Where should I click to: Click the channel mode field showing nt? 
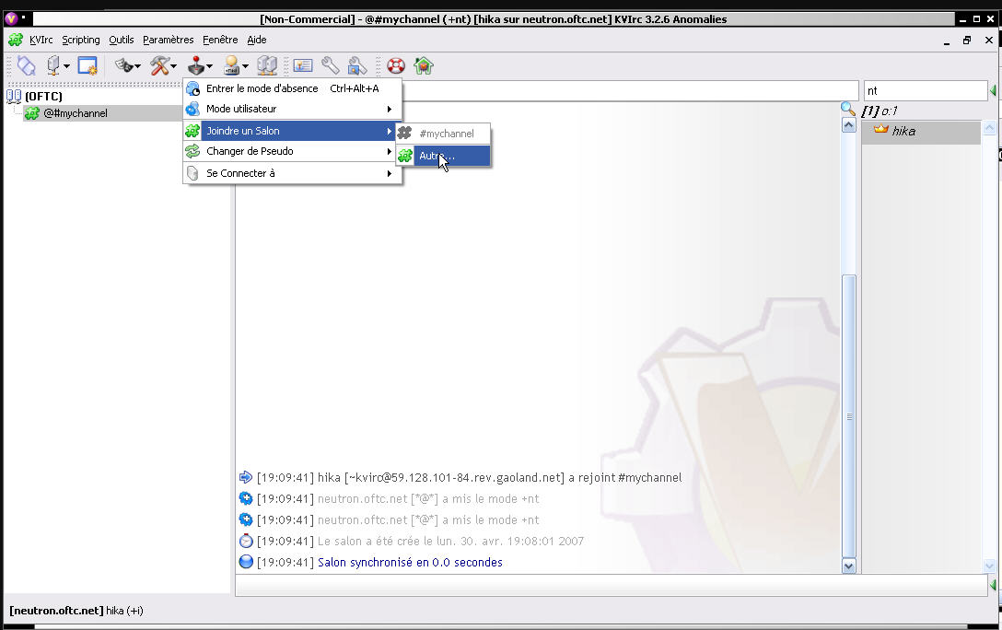coord(926,91)
